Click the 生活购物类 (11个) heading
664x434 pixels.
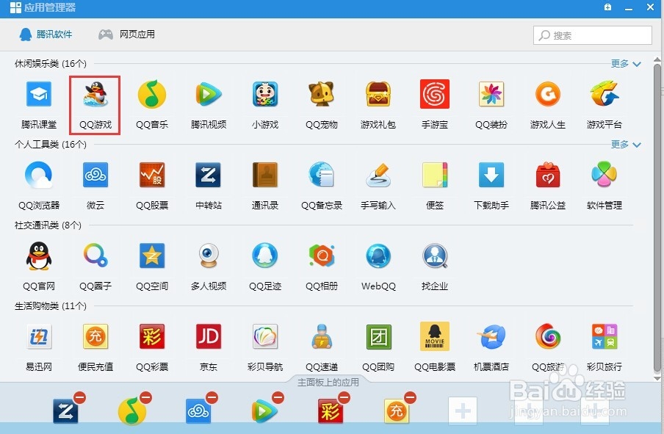pos(51,305)
